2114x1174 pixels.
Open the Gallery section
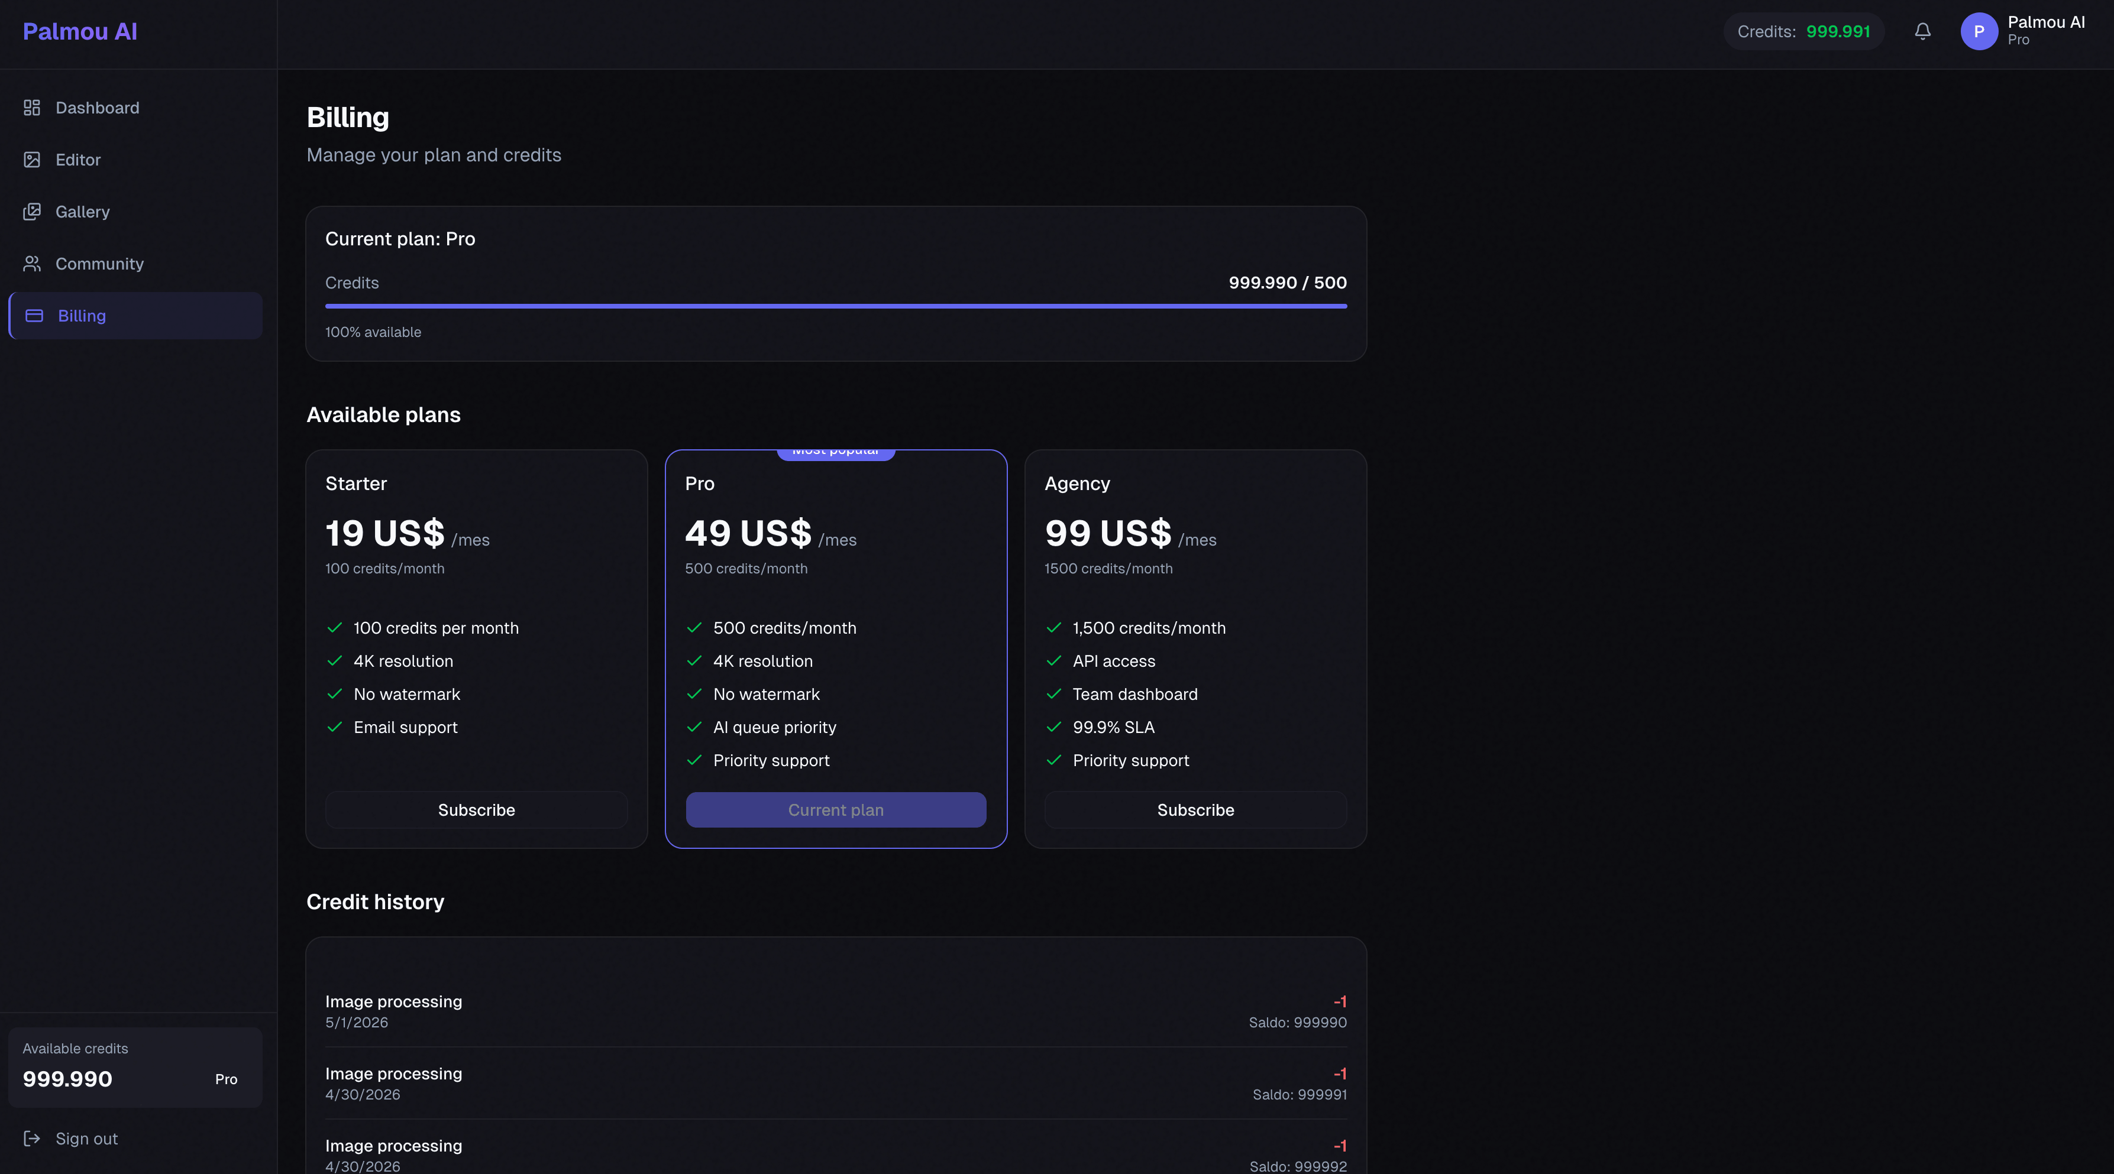click(135, 212)
